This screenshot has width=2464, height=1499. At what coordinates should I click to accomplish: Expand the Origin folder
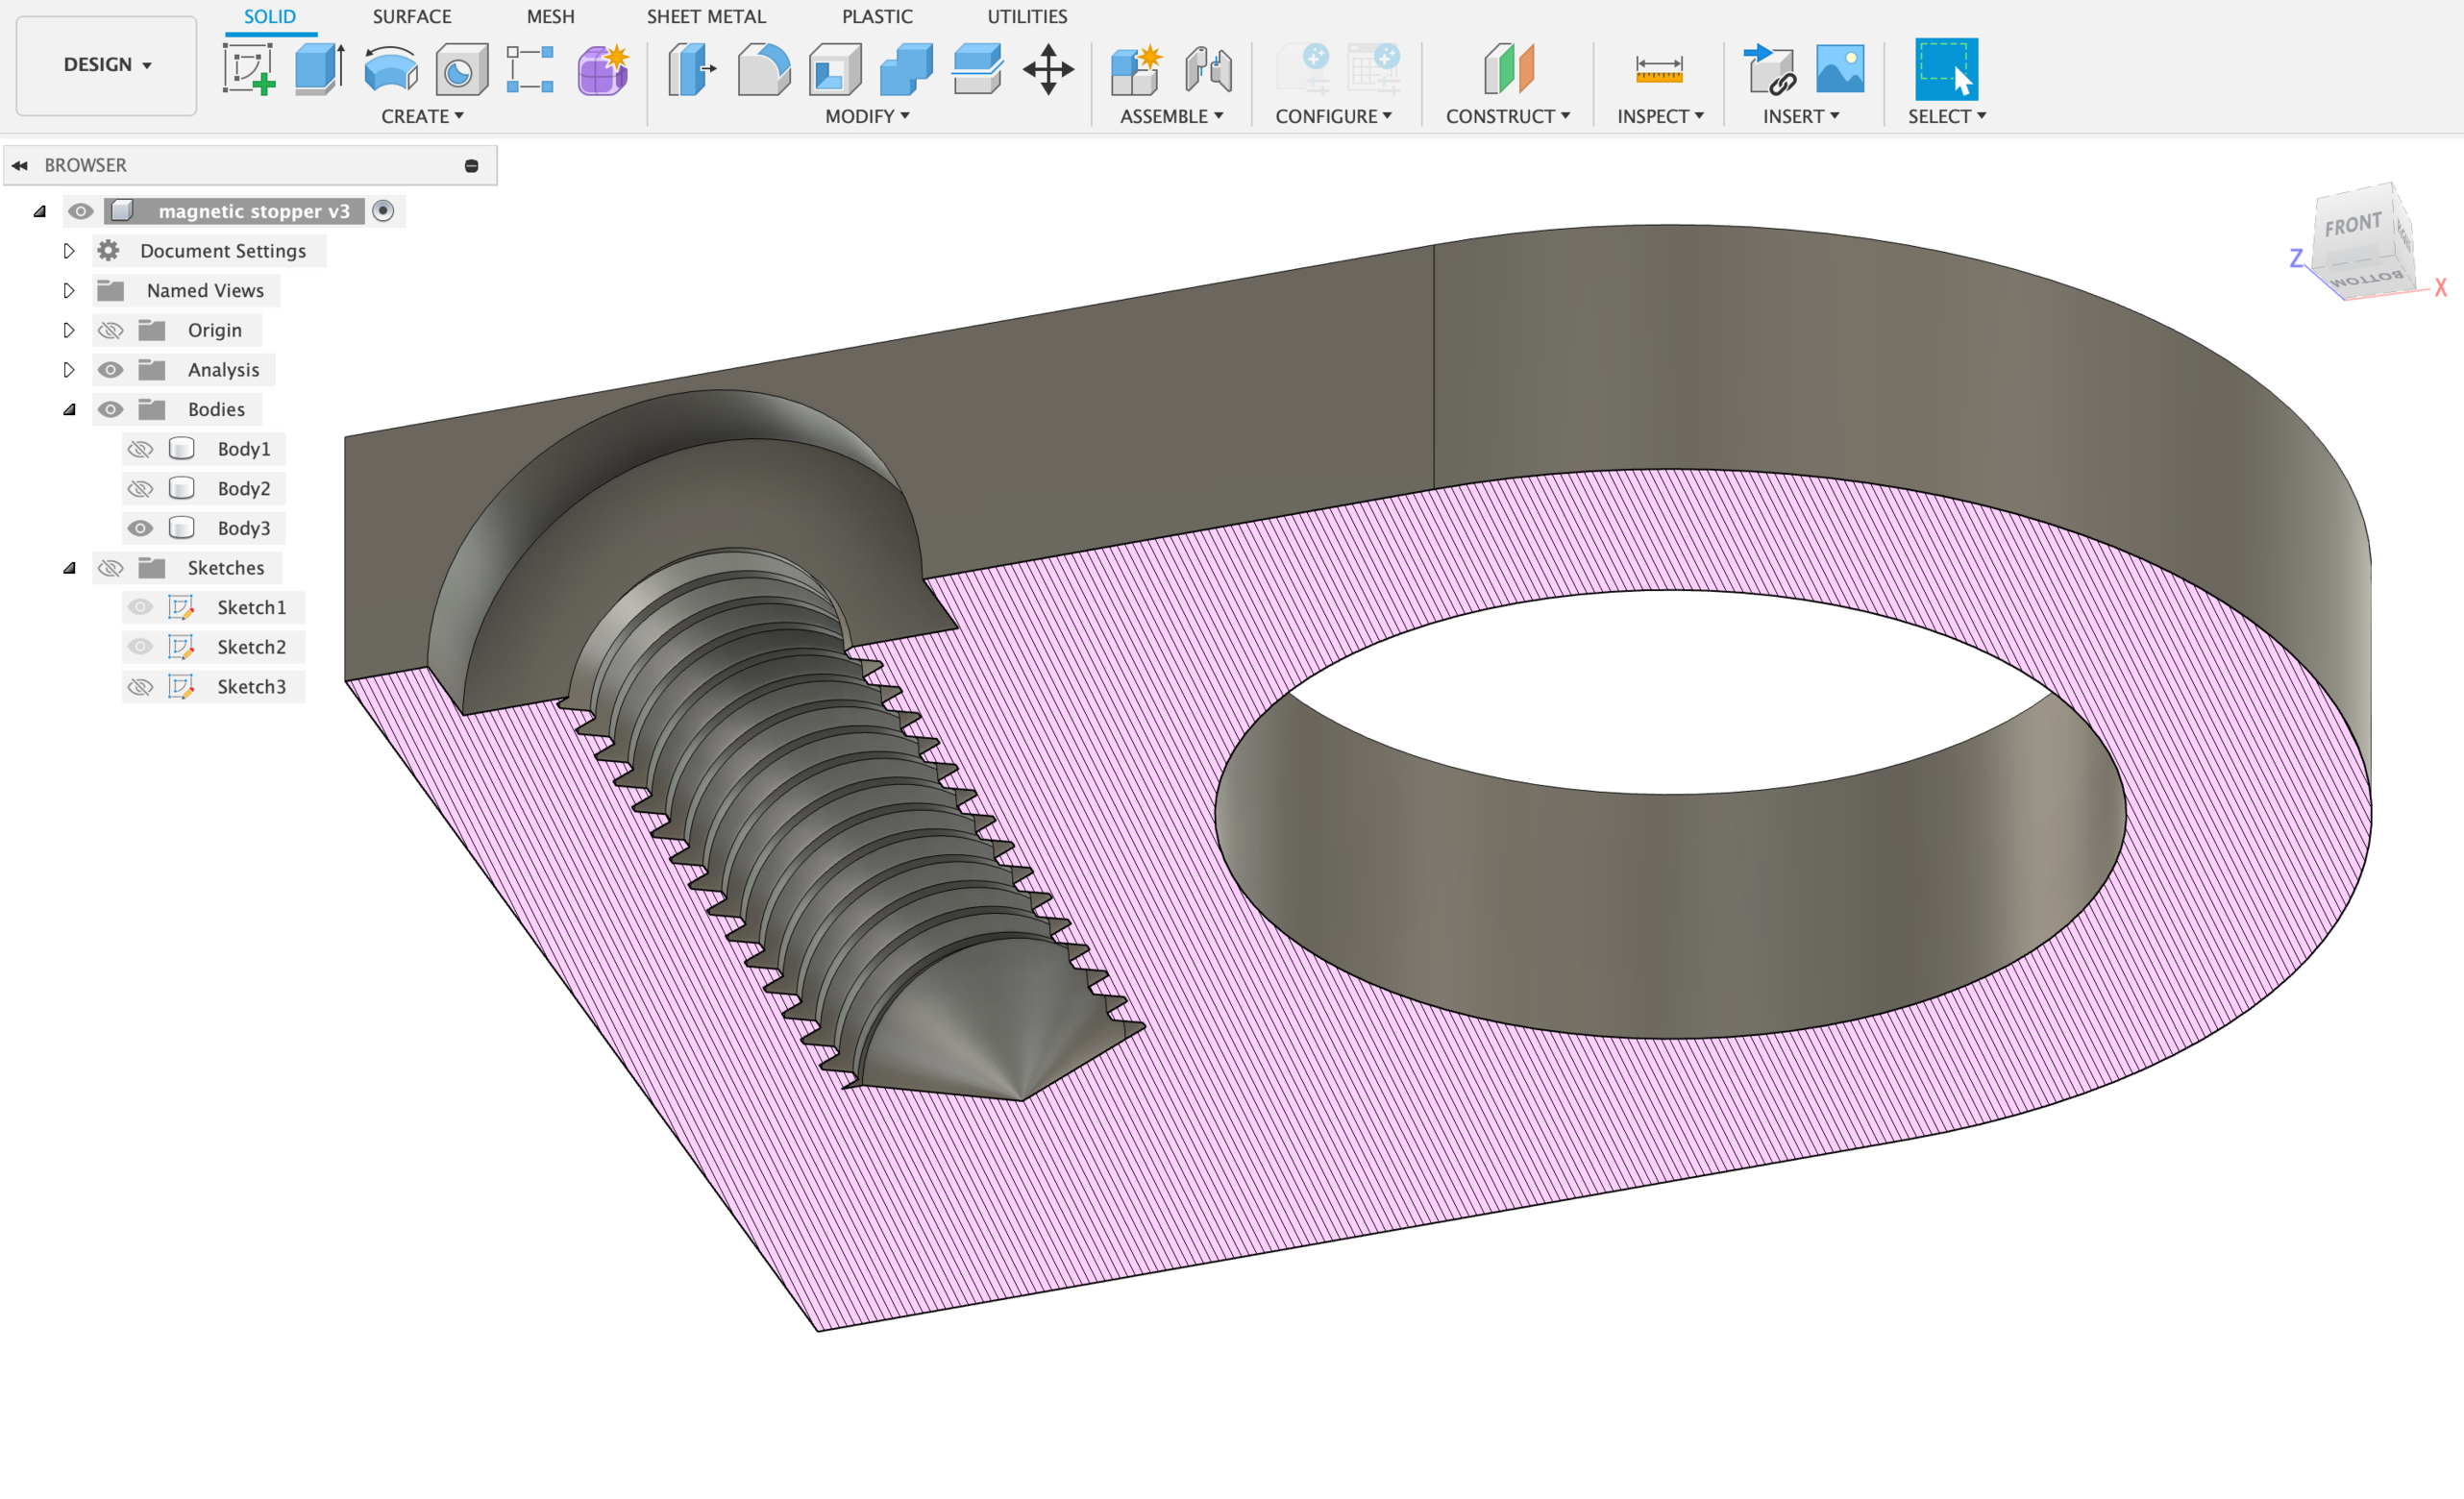[68, 330]
